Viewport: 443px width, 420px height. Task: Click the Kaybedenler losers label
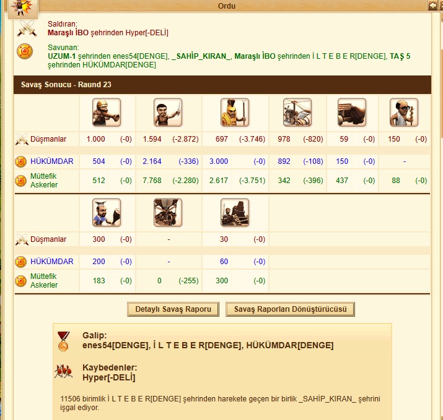[110, 367]
